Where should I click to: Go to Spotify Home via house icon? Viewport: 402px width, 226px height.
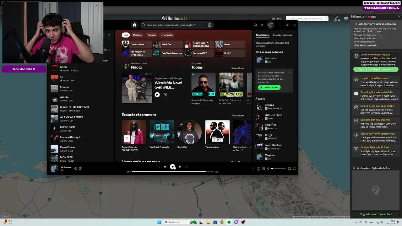[135, 25]
